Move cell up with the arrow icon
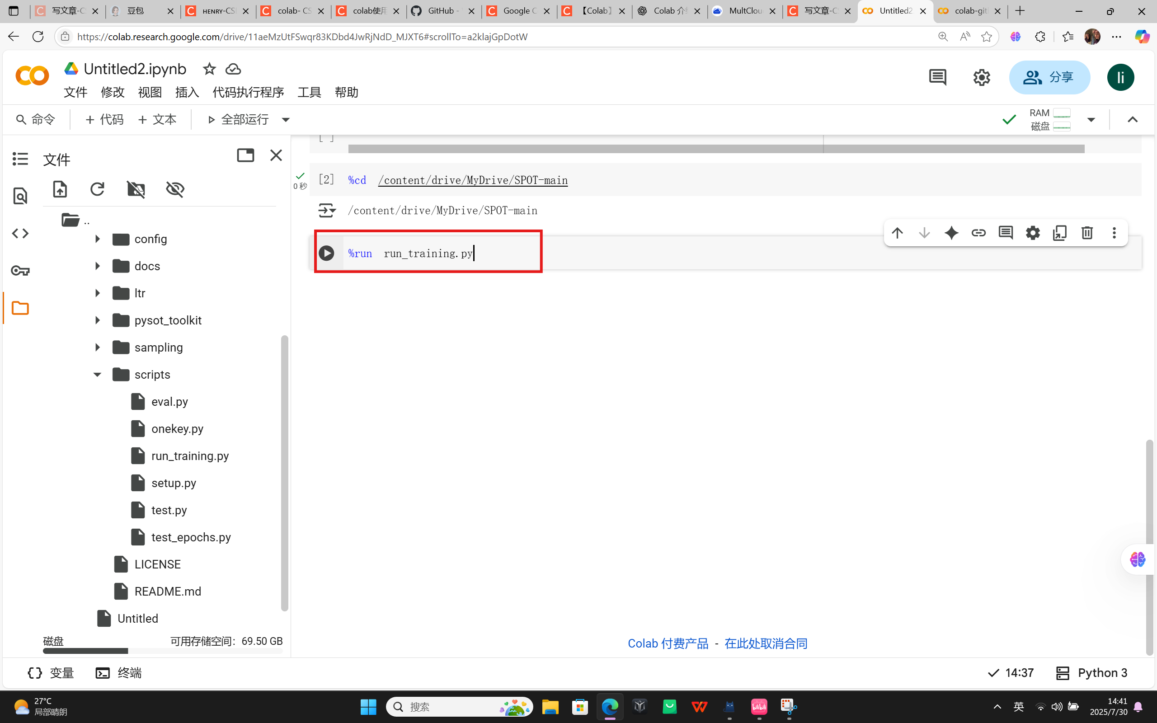The height and width of the screenshot is (723, 1157). [897, 233]
